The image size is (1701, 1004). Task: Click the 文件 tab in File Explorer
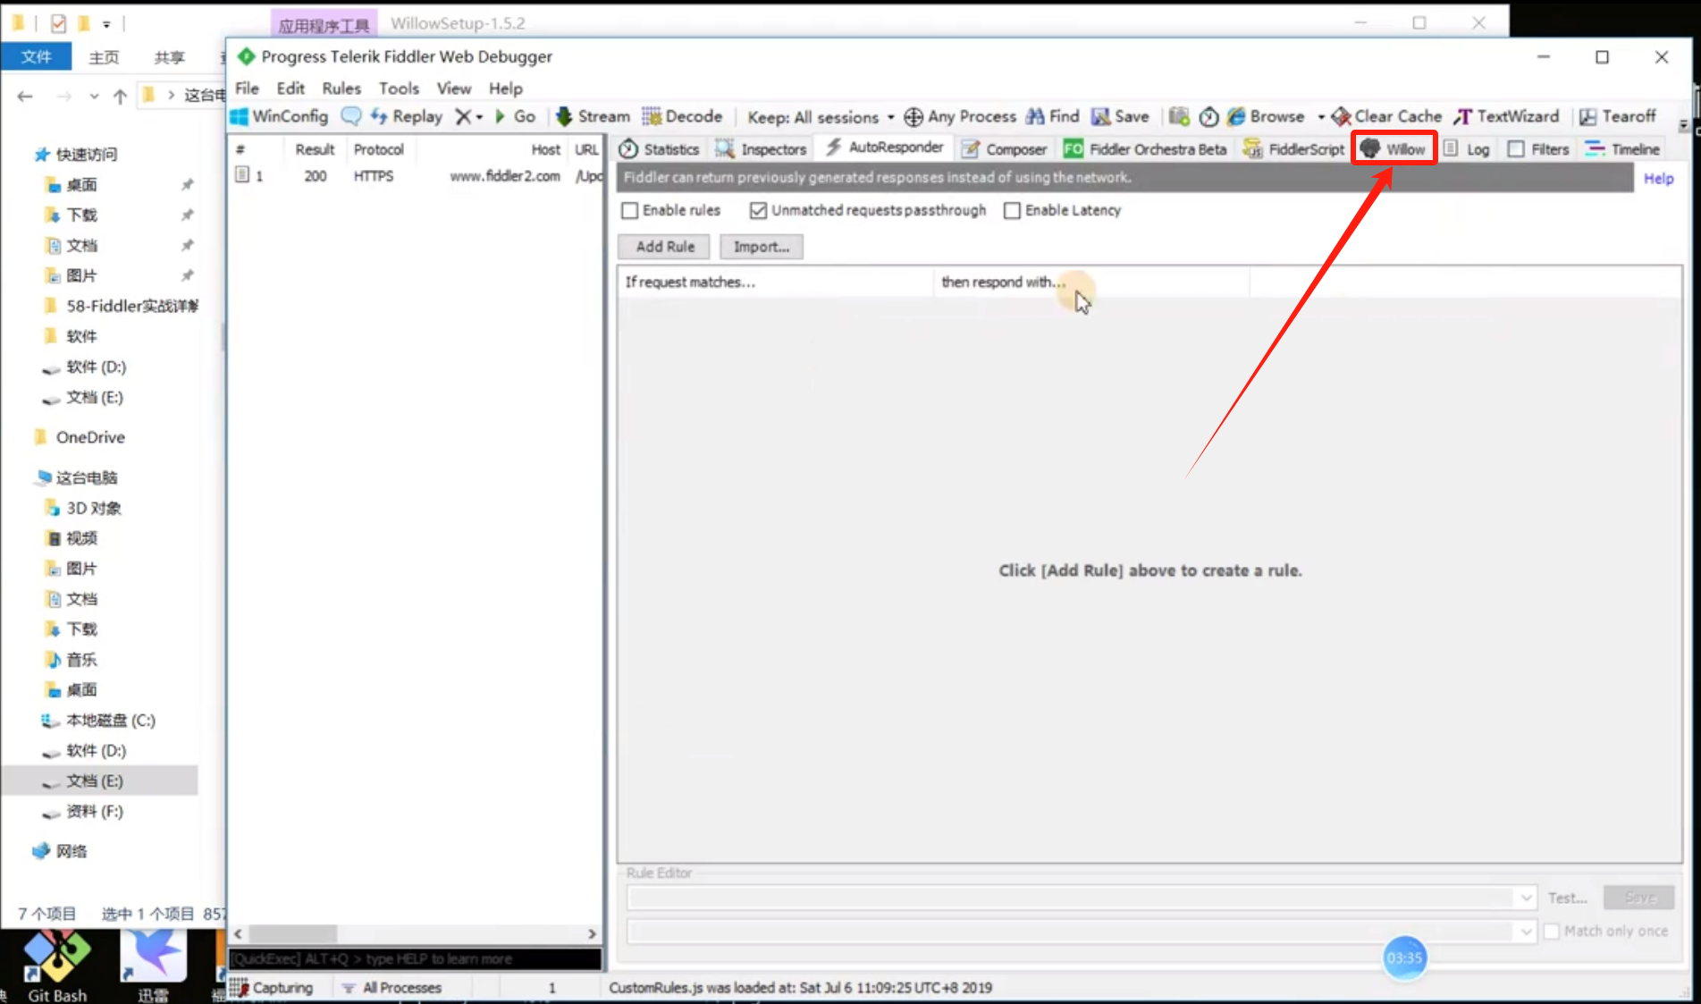[36, 57]
